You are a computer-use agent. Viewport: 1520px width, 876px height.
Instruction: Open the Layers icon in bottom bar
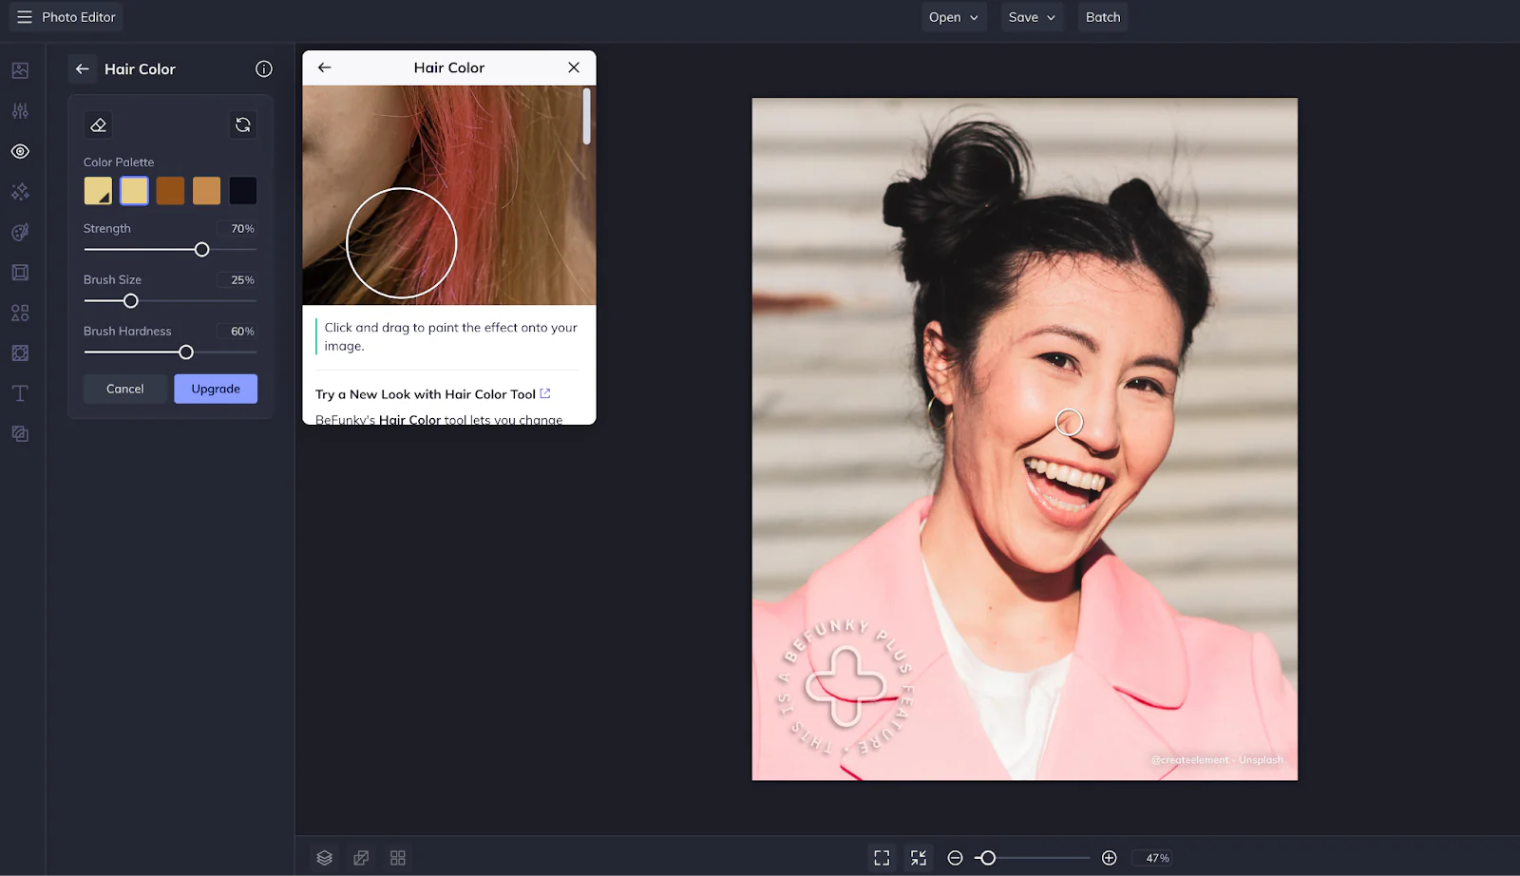[x=324, y=858]
